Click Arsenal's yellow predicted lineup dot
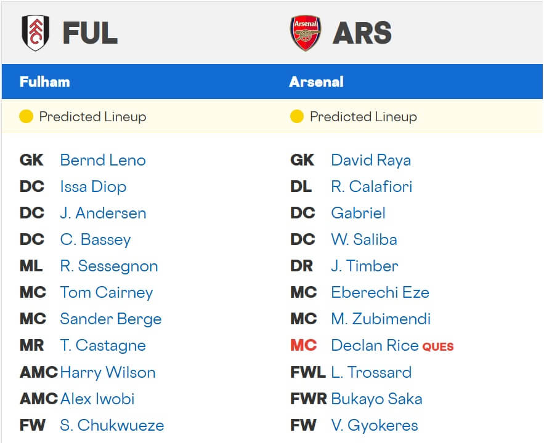The height and width of the screenshot is (443, 544). (x=297, y=116)
